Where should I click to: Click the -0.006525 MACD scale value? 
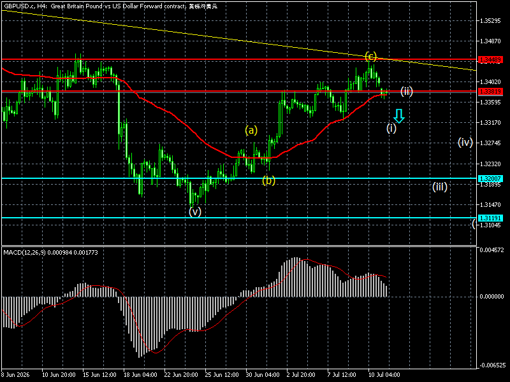pyautogui.click(x=492, y=365)
